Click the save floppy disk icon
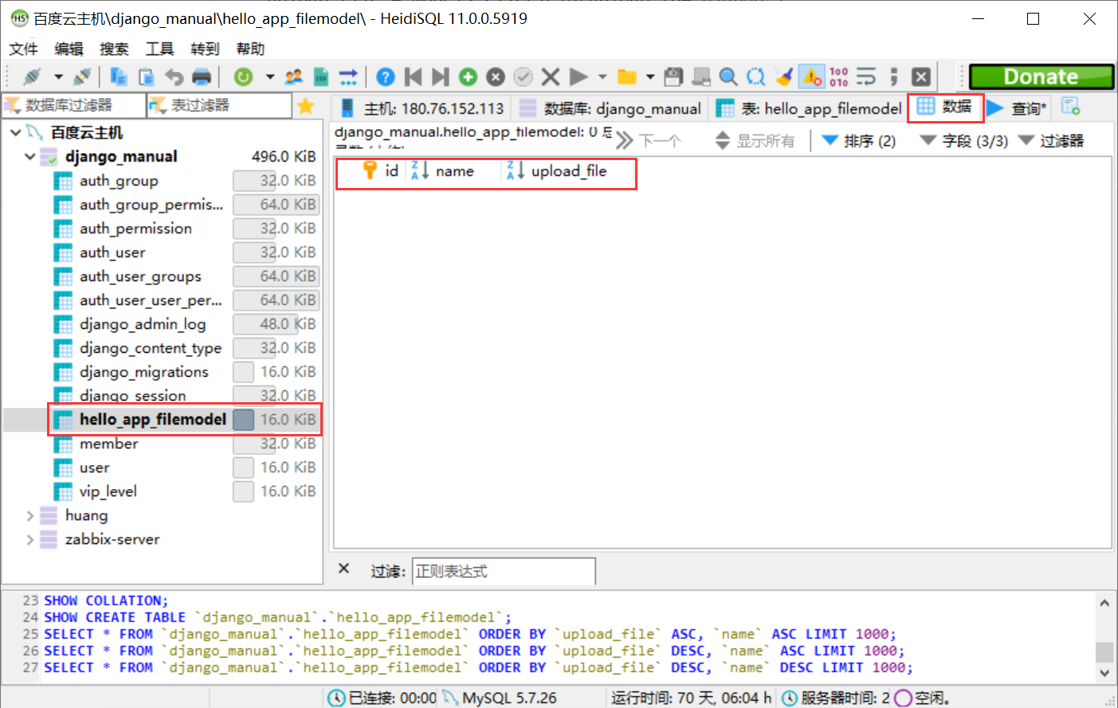Image resolution: width=1118 pixels, height=708 pixels. (673, 76)
